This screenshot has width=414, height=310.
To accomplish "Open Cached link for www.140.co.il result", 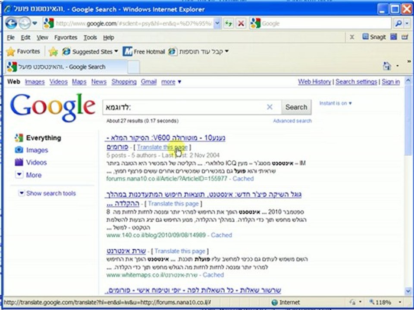I will click(221, 235).
